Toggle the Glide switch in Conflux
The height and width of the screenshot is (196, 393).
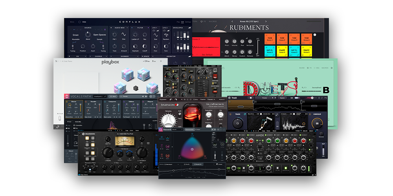tap(80, 22)
